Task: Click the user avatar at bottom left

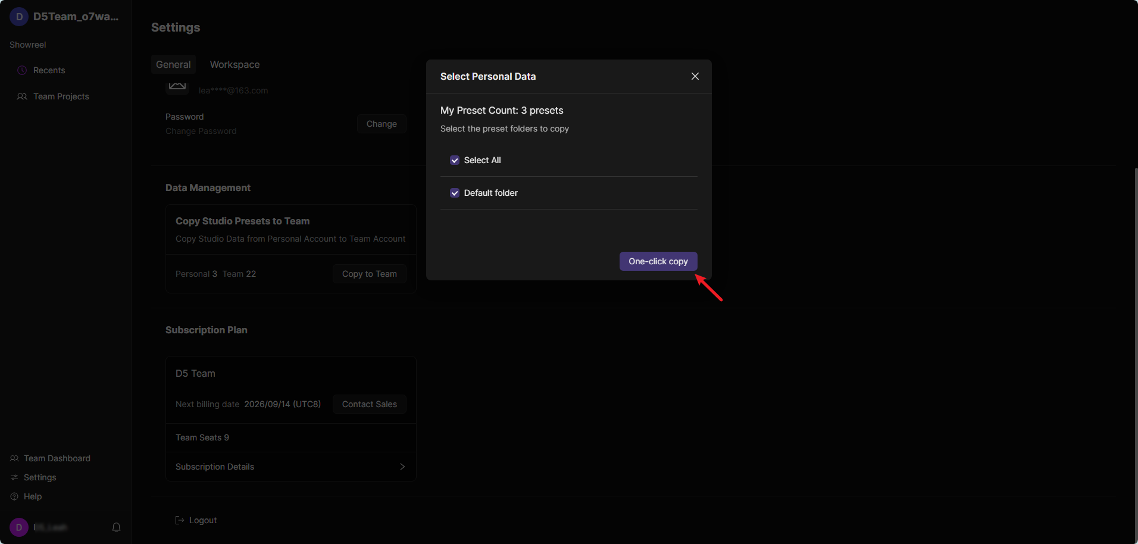Action: (x=19, y=527)
